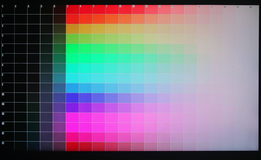Choose the magenta swatch, row 12 column 6
The width and height of the screenshot is (261, 160).
pyautogui.click(x=72, y=117)
